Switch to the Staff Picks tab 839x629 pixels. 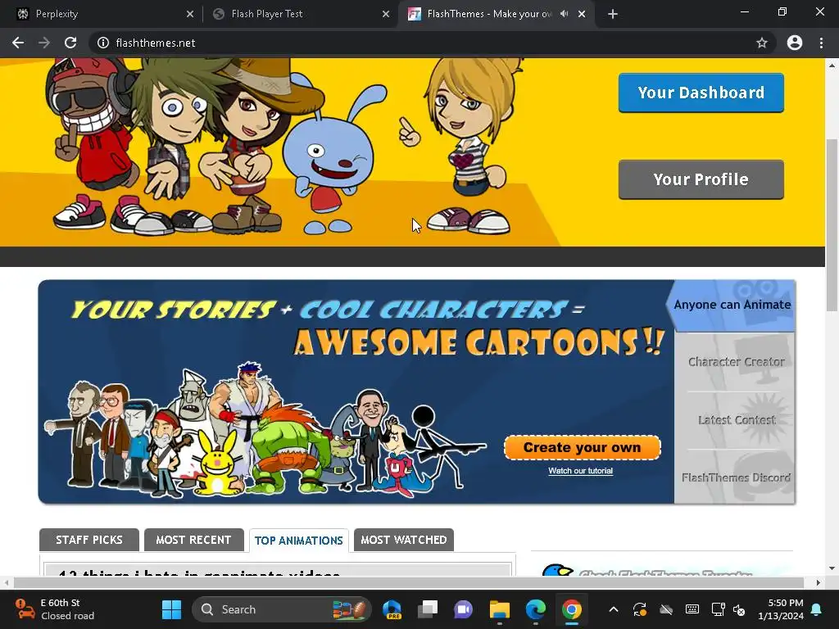point(88,540)
